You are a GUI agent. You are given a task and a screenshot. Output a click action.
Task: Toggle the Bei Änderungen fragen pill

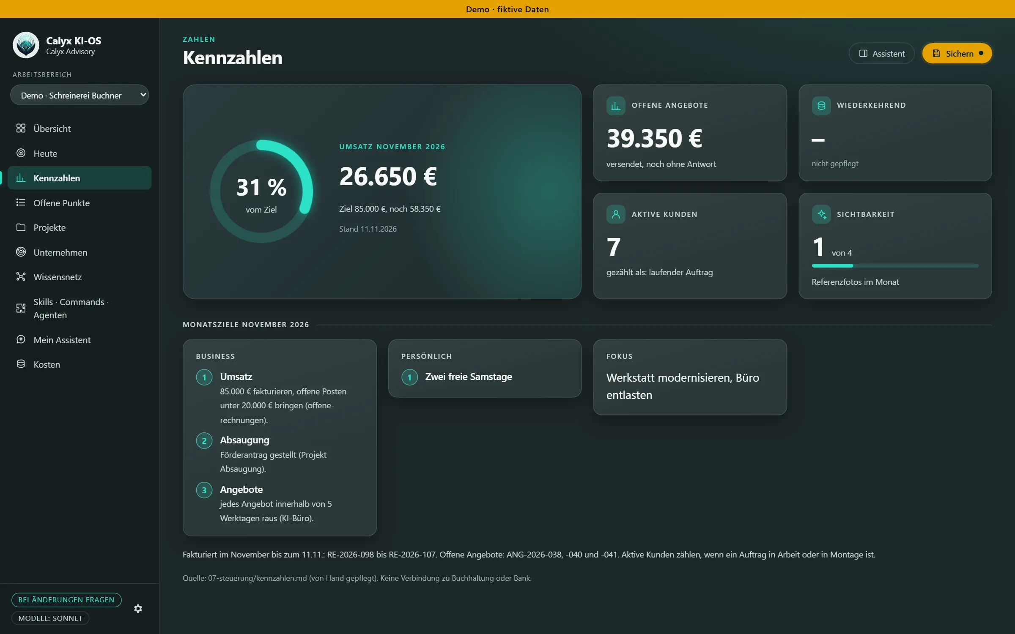[66, 600]
